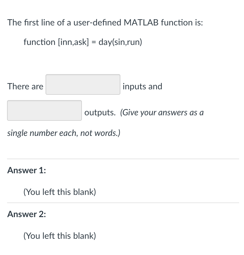Click the question title text

pos(105,22)
